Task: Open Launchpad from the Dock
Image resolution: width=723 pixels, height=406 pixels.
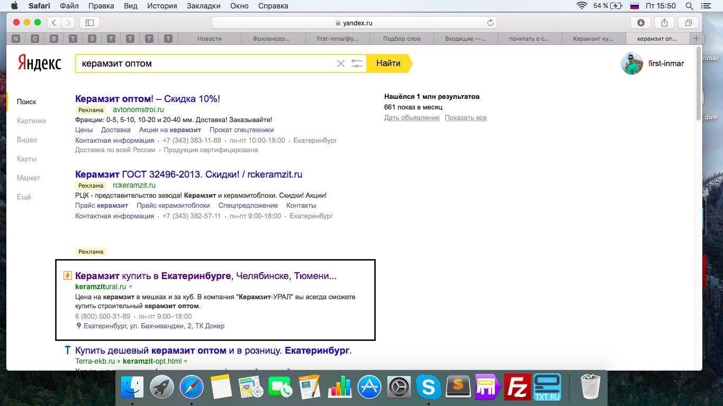Action: click(161, 387)
